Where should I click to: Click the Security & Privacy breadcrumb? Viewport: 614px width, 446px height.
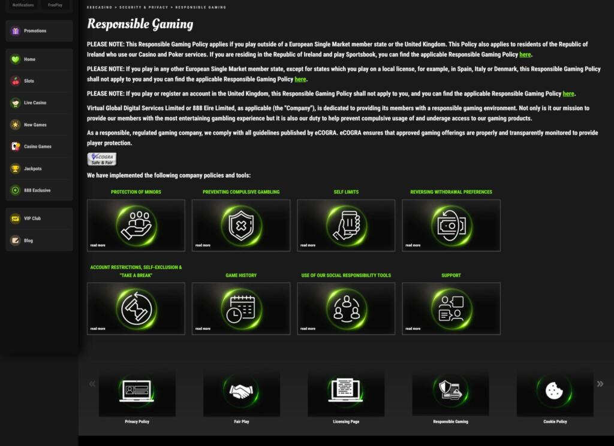[144, 7]
